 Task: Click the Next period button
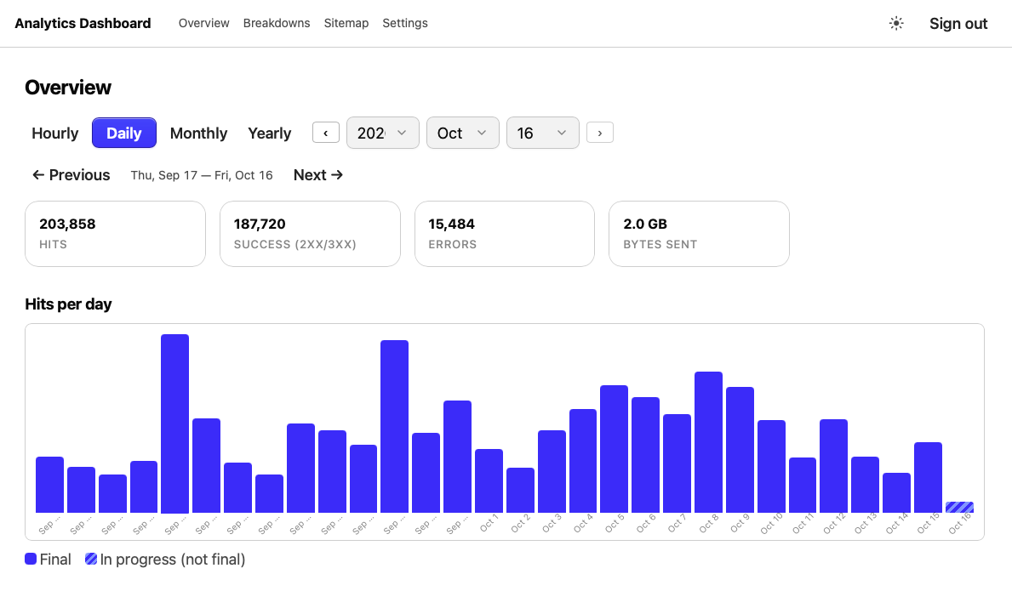click(318, 174)
